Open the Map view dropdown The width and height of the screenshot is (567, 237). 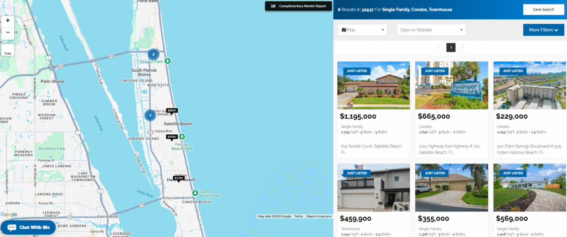coord(363,30)
